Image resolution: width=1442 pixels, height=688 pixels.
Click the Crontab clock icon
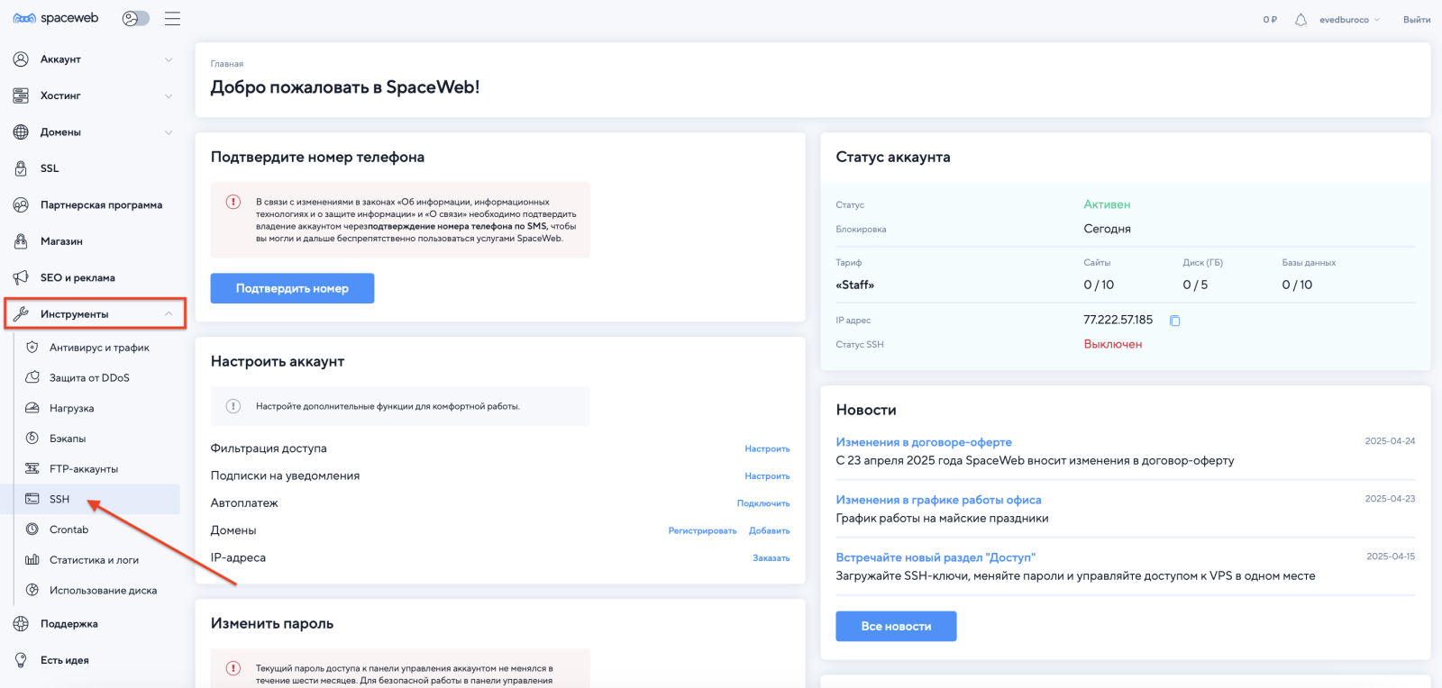[32, 530]
